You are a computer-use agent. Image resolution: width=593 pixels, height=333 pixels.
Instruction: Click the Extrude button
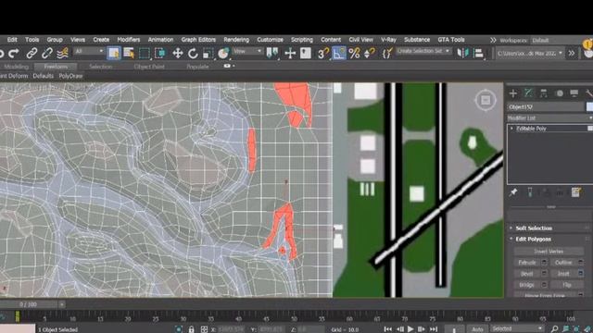click(x=527, y=263)
